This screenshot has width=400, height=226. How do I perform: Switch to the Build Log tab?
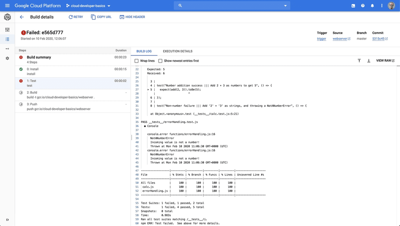tap(143, 51)
